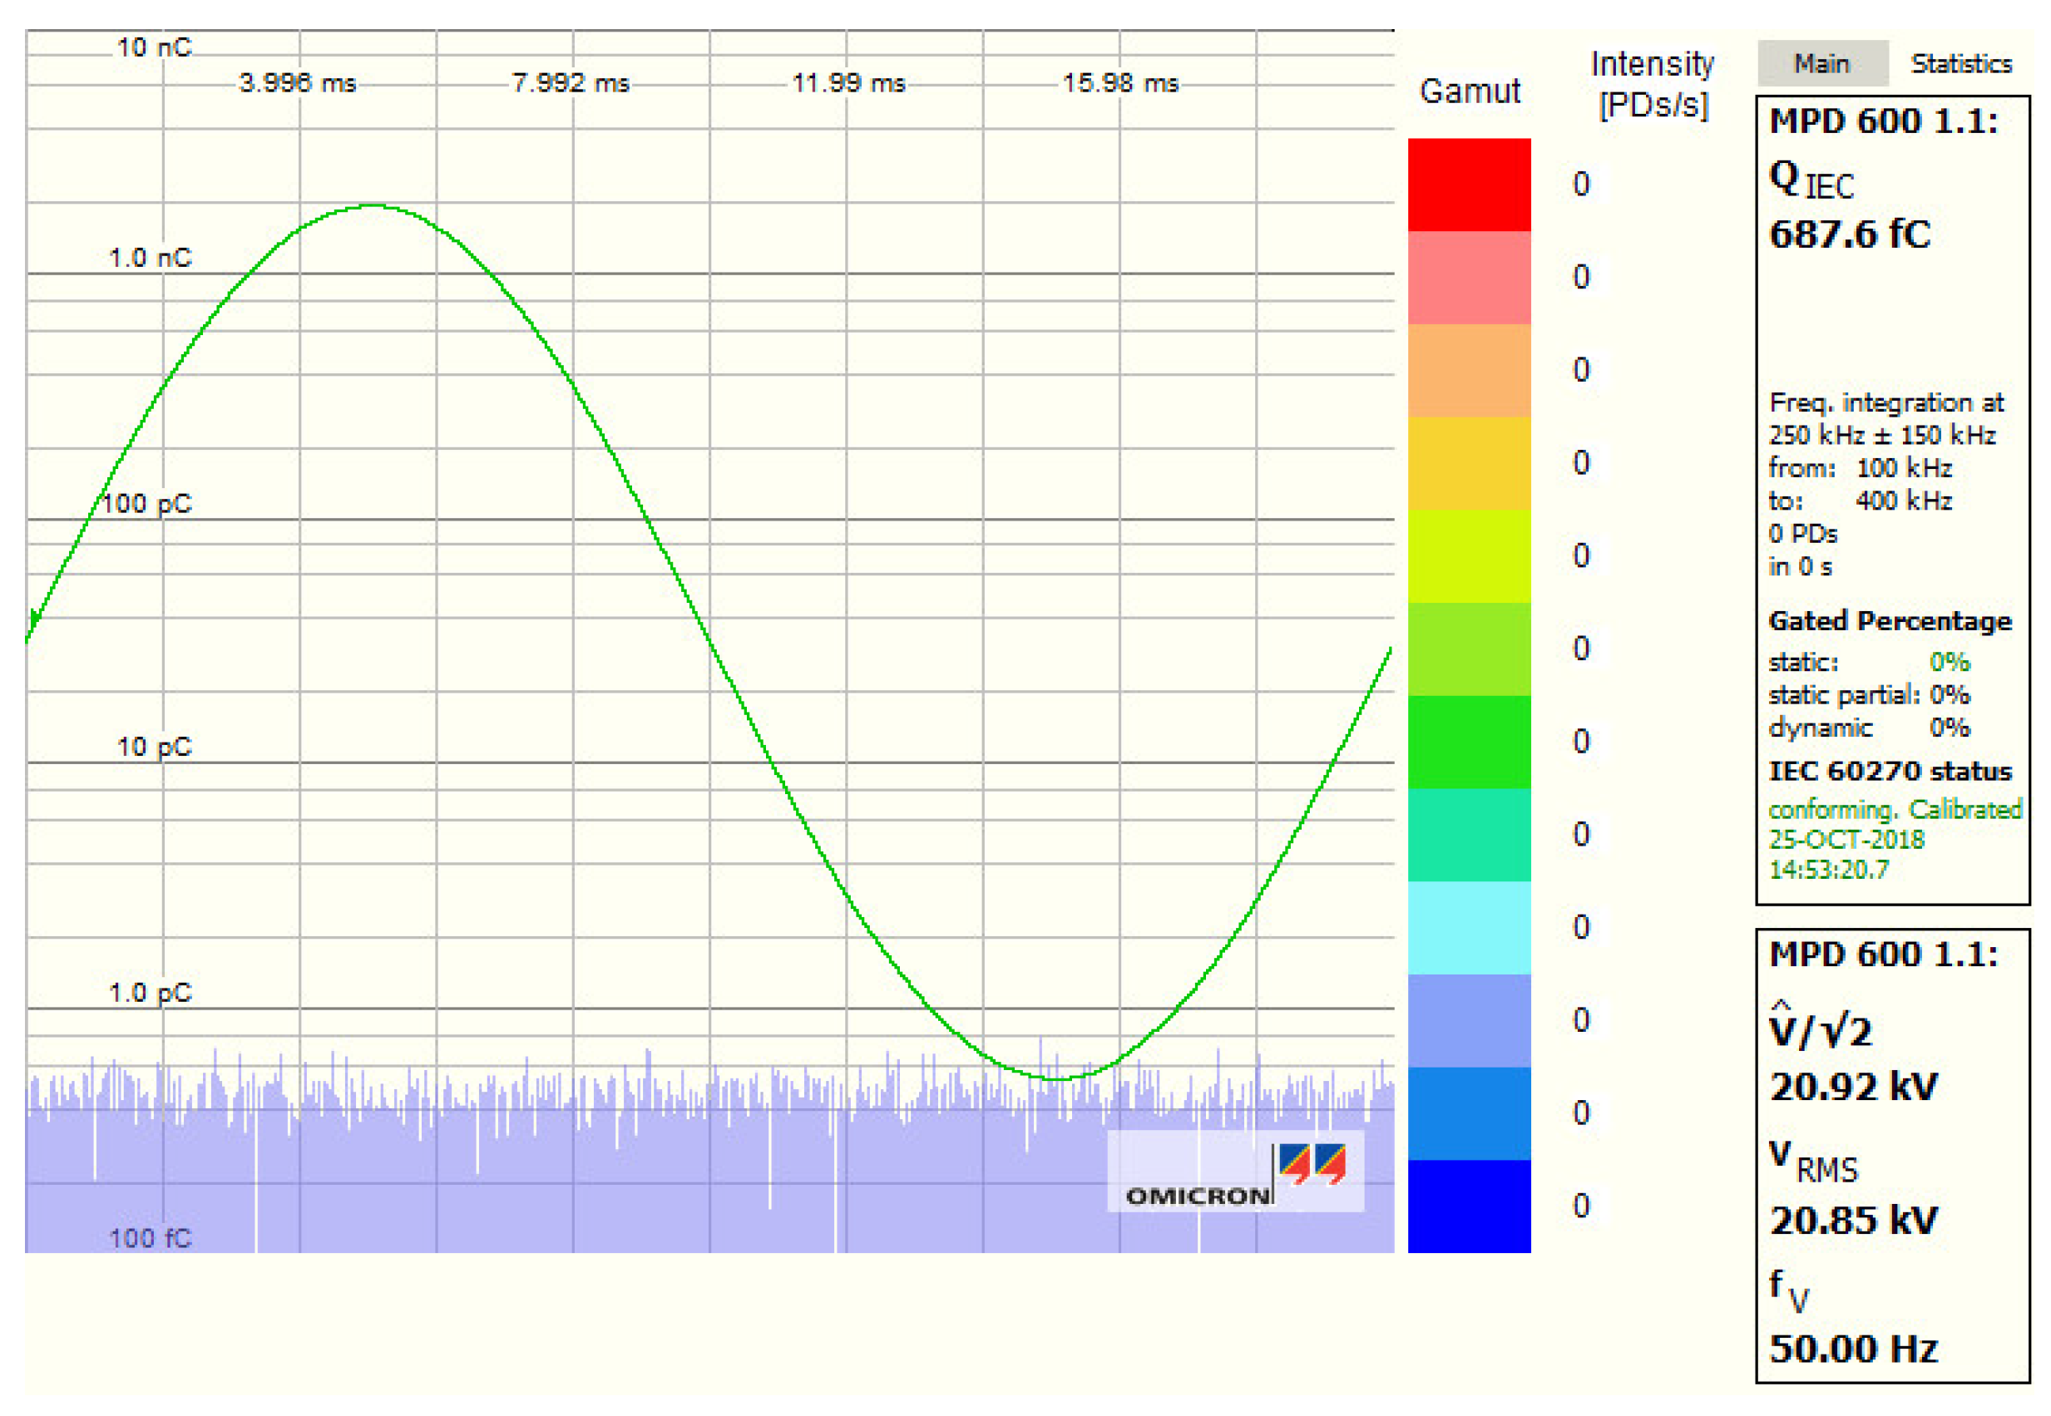The width and height of the screenshot is (2051, 1416).
Task: Click the pink gamut color swatch
Action: point(1468,277)
